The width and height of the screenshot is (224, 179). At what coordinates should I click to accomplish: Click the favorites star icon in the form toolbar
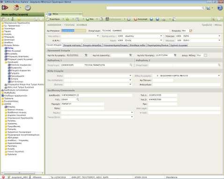pos(67,19)
